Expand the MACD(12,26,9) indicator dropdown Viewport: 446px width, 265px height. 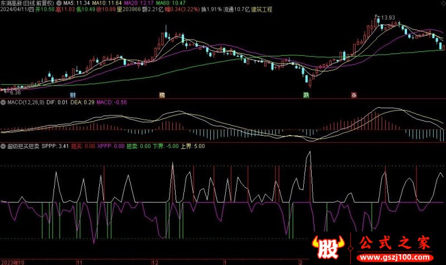click(x=3, y=102)
